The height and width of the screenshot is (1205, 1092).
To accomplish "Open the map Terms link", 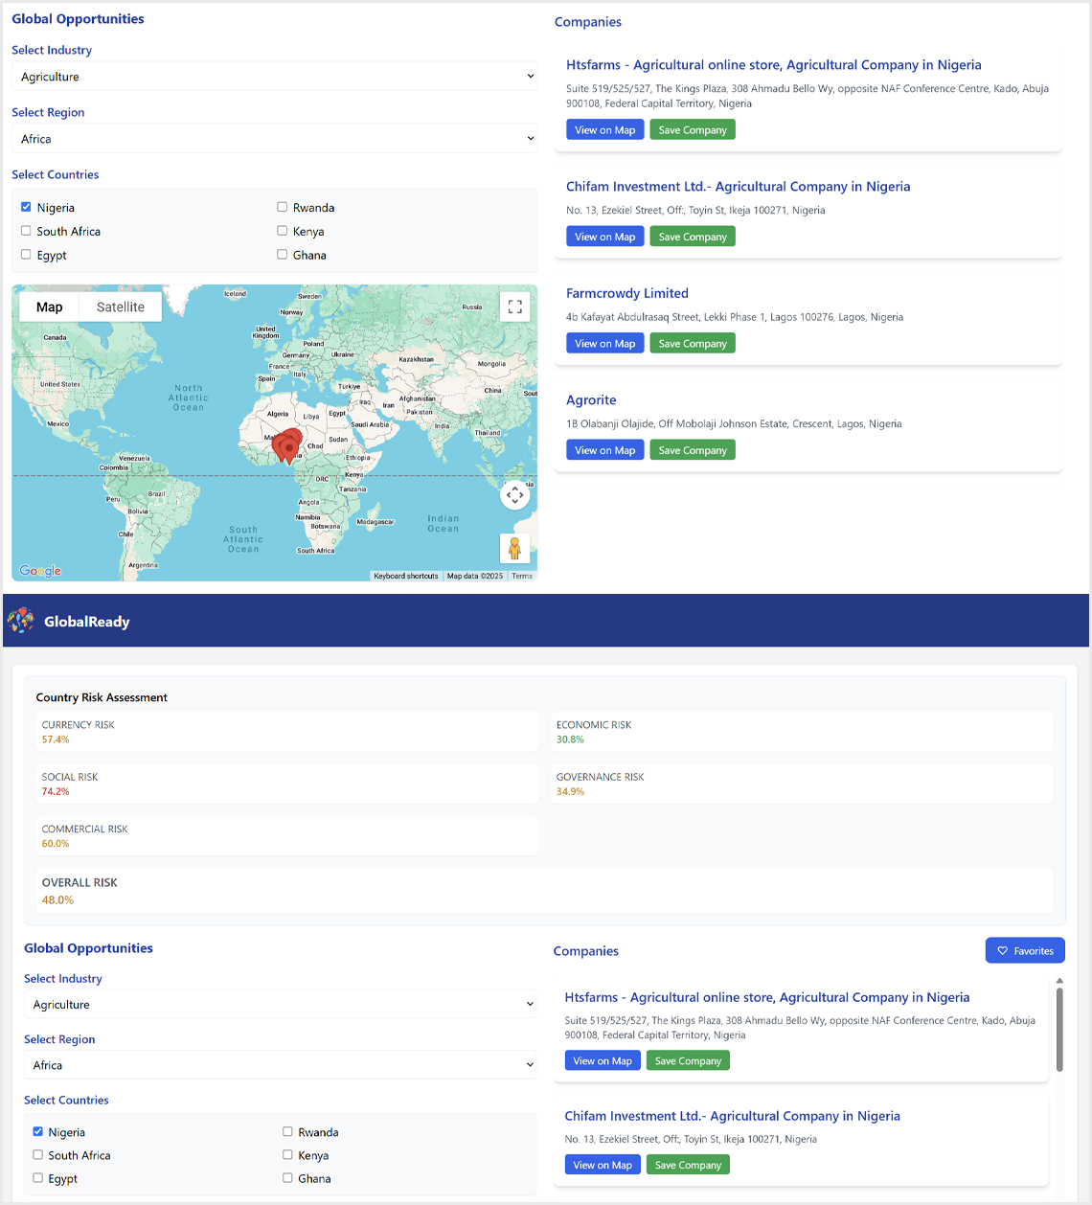I will click(x=522, y=576).
